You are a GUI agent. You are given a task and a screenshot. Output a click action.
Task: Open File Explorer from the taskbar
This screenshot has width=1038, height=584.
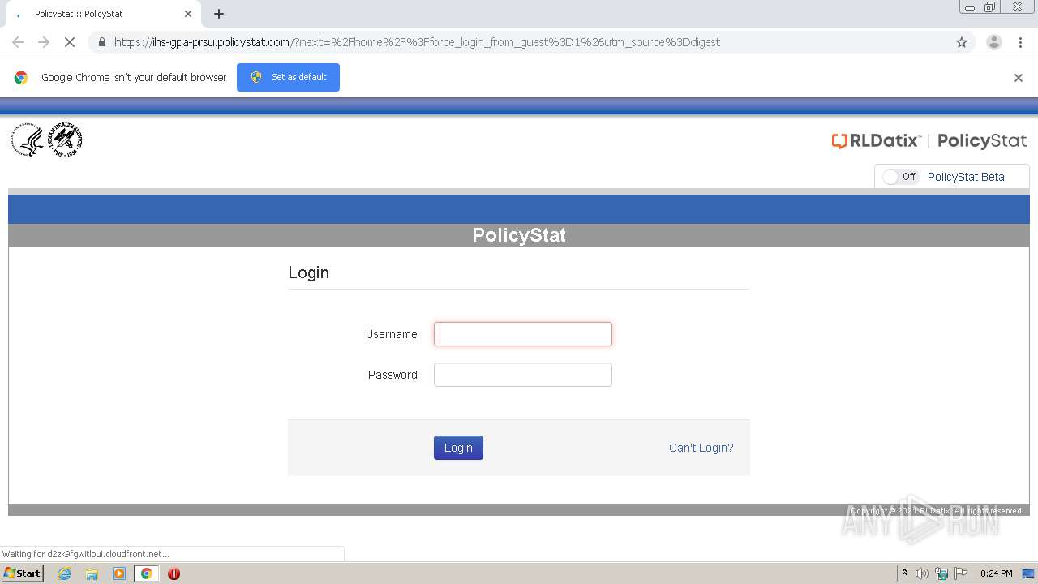92,573
